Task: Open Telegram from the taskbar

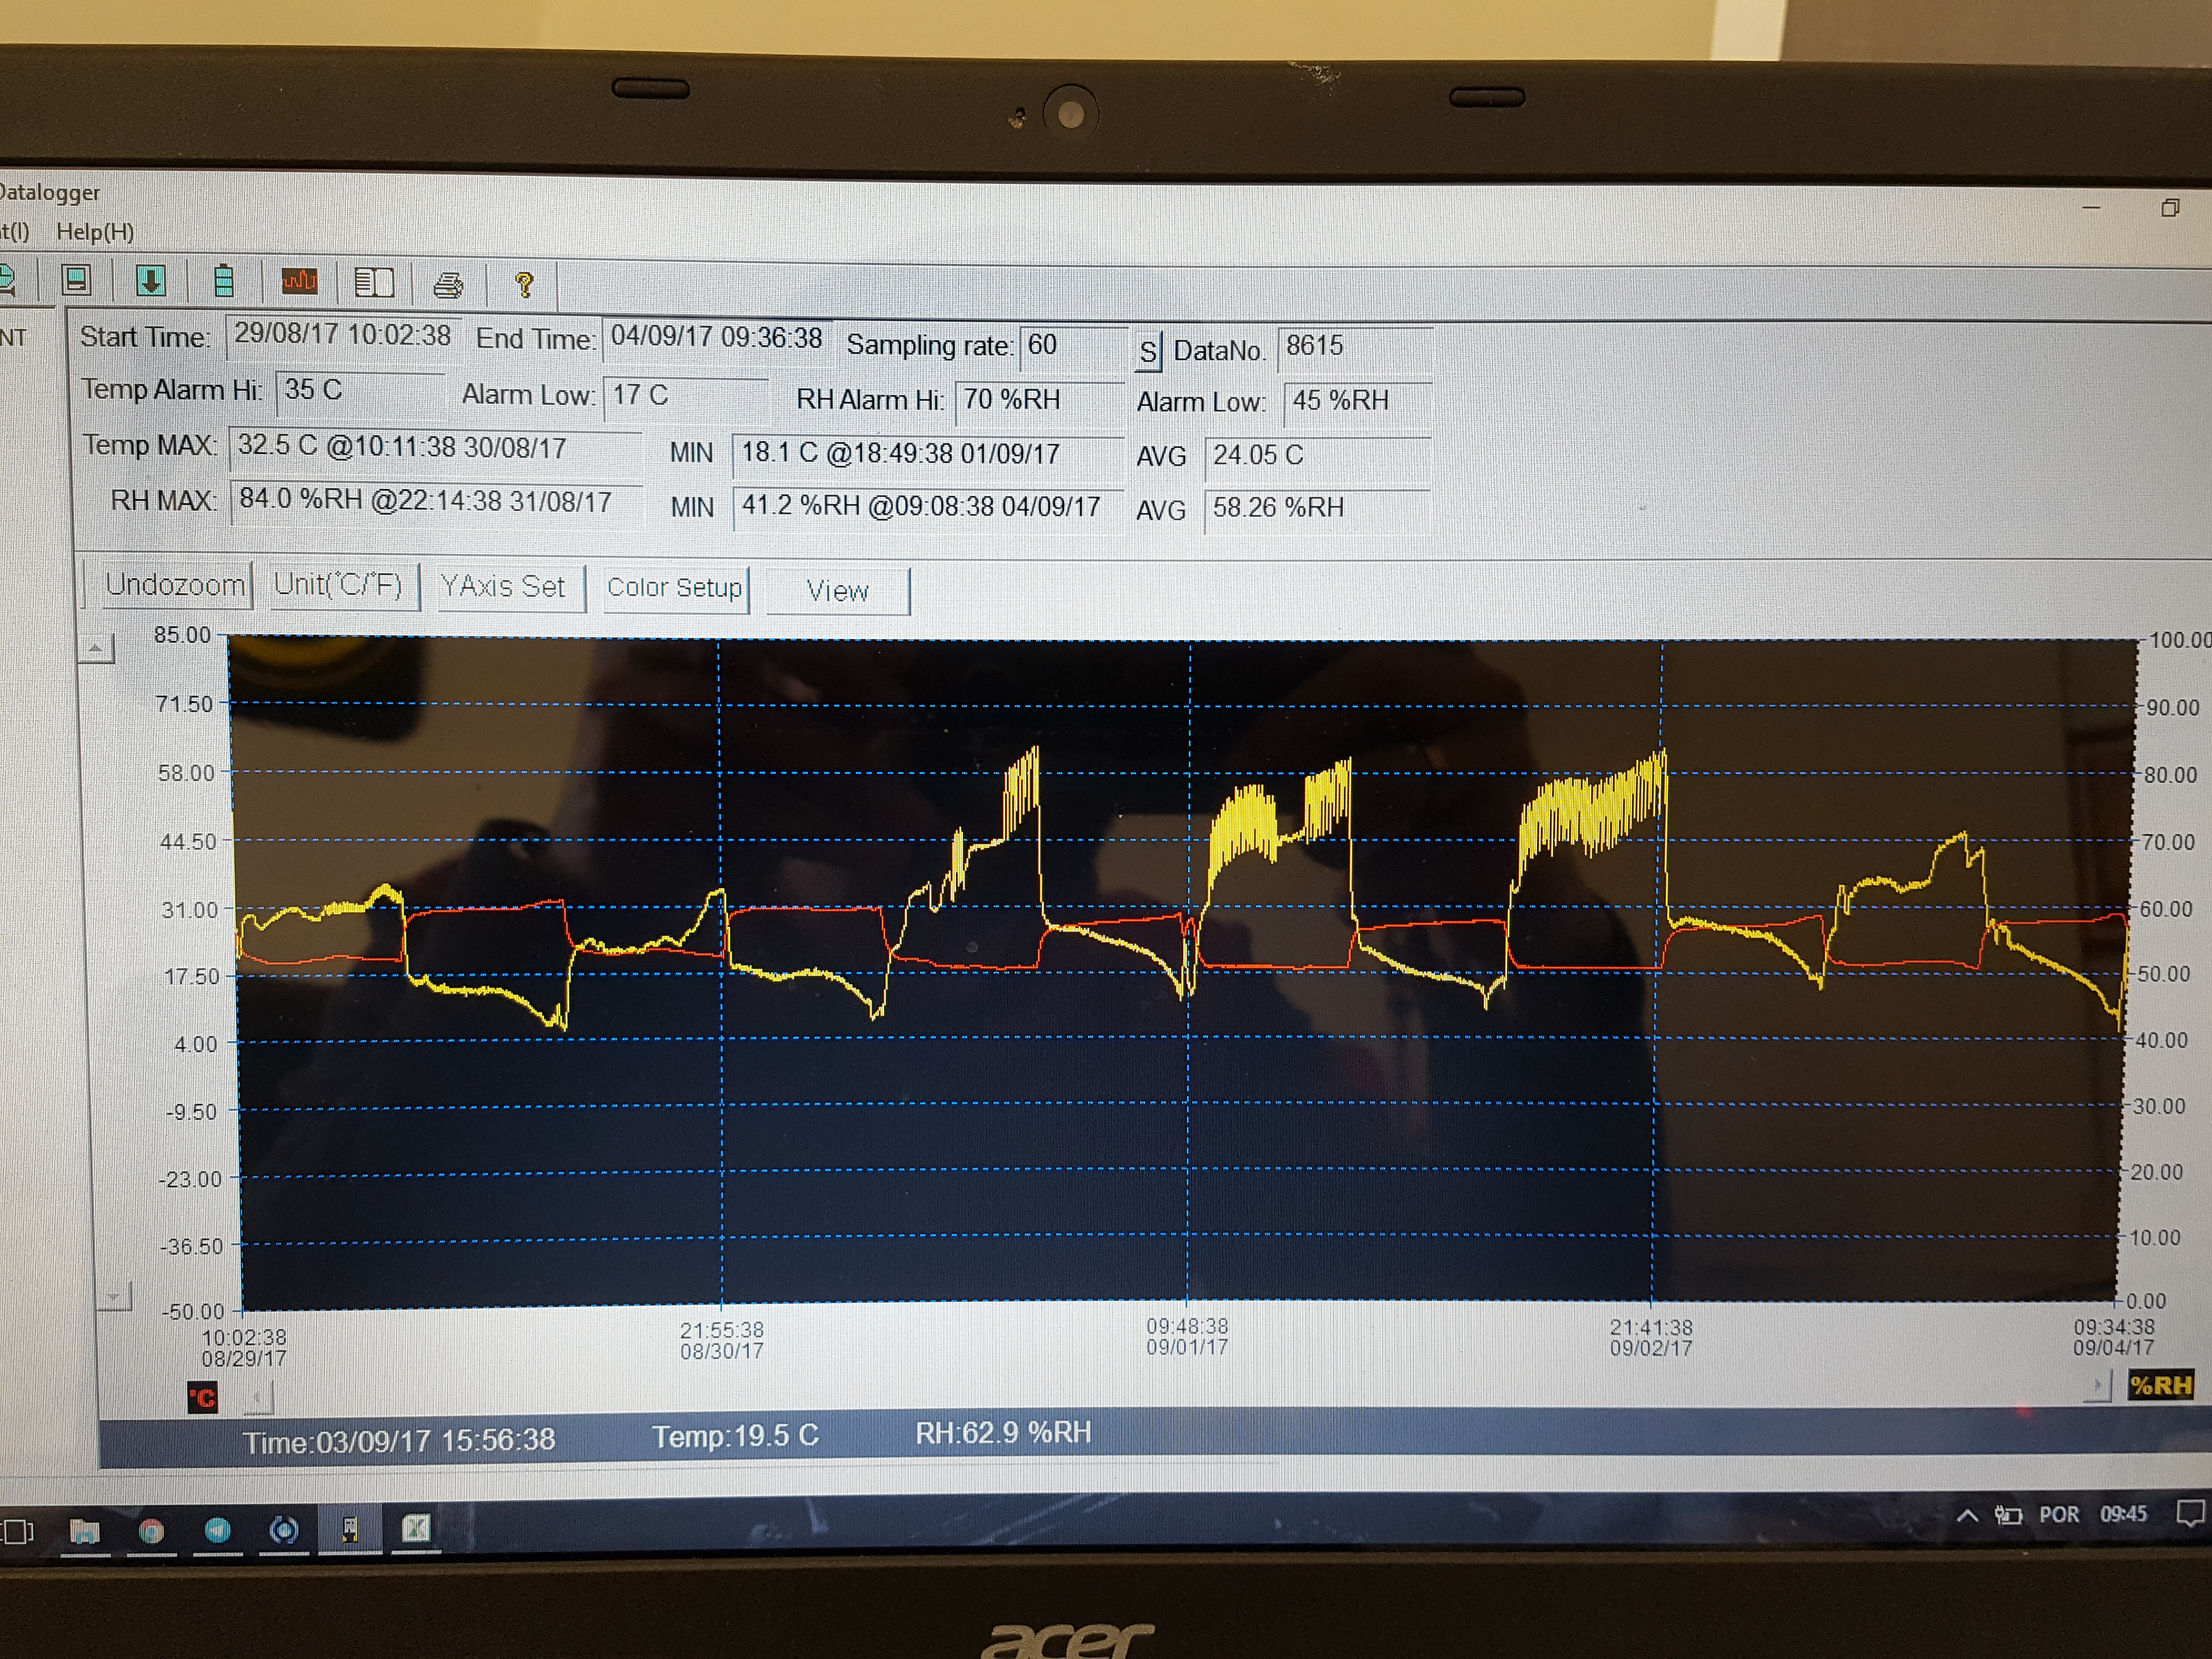Action: tap(217, 1530)
